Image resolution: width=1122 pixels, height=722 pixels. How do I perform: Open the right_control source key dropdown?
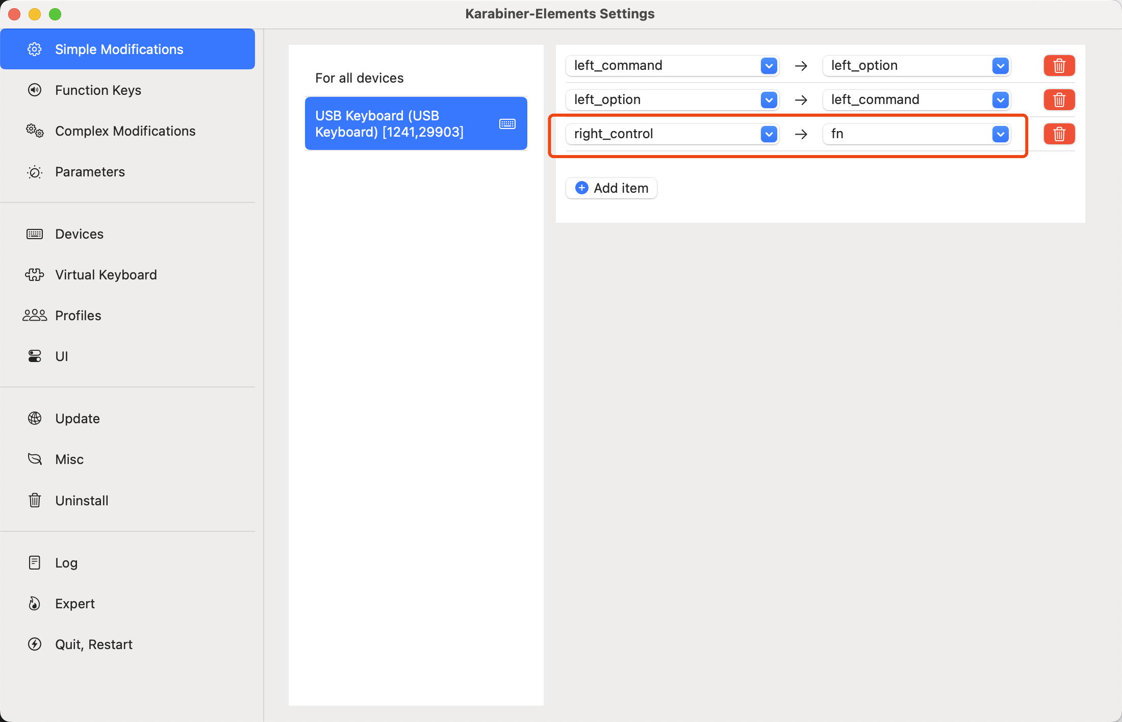click(x=769, y=134)
